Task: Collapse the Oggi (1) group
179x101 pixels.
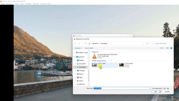Action: pos(91,52)
